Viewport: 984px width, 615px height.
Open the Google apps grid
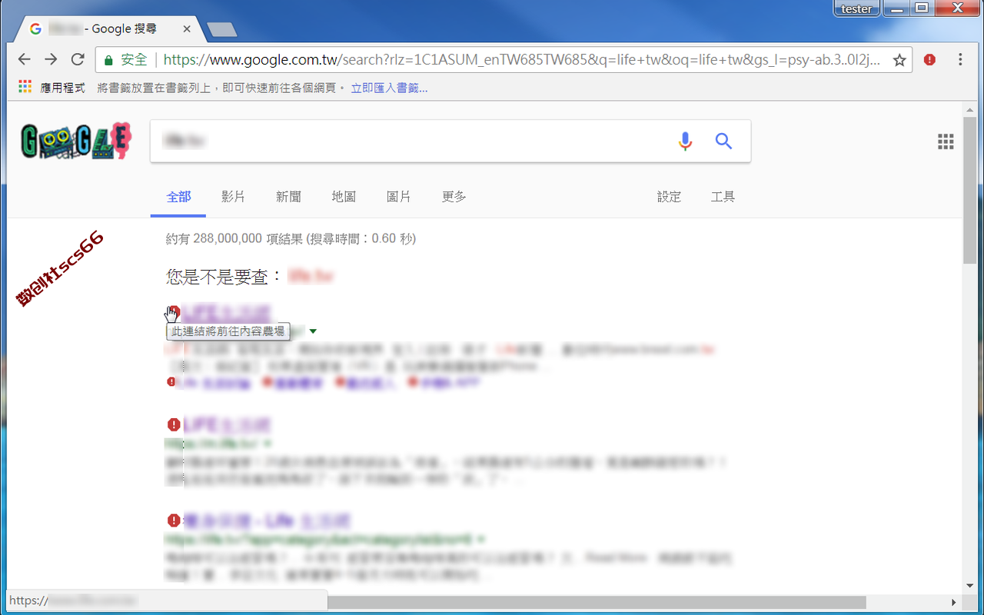tap(946, 141)
